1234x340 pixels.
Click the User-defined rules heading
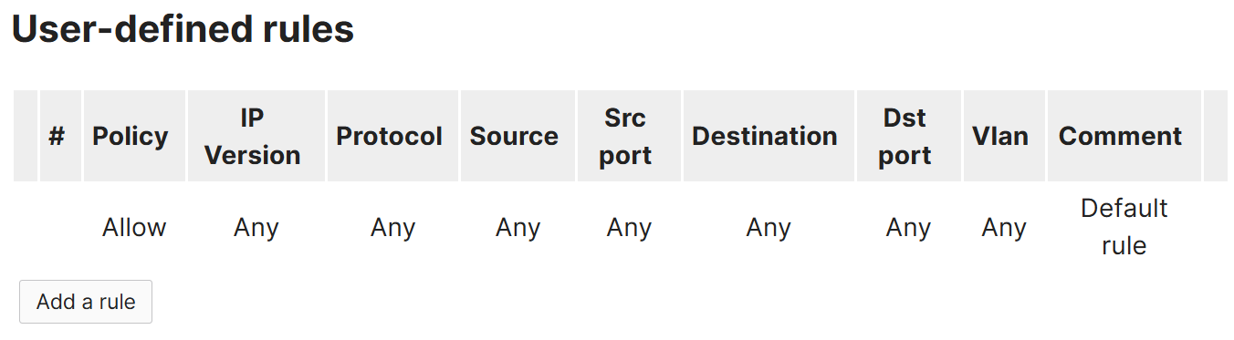(183, 29)
